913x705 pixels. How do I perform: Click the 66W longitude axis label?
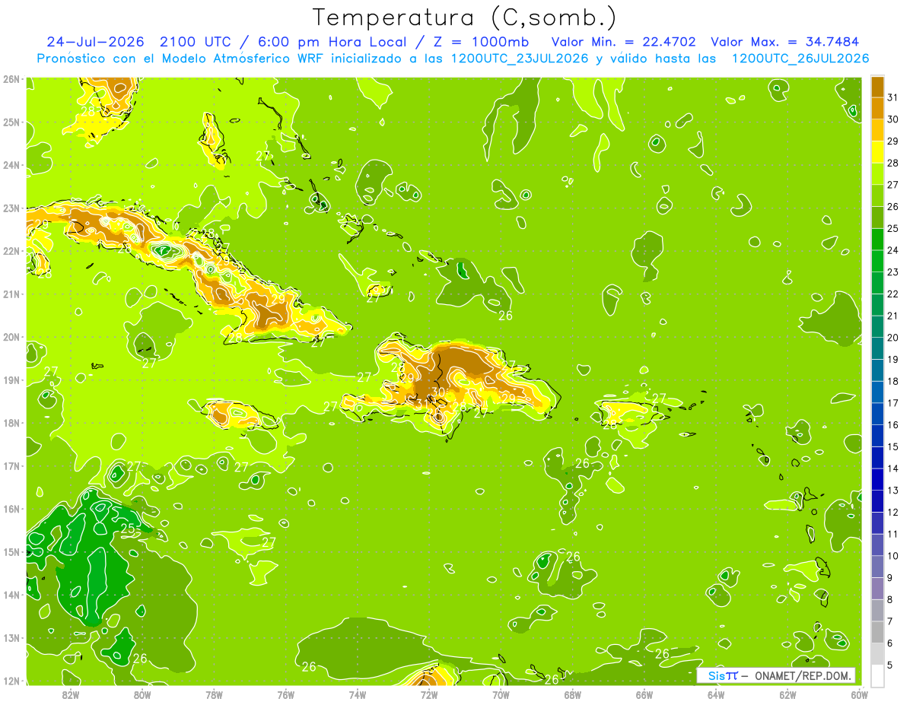(644, 694)
